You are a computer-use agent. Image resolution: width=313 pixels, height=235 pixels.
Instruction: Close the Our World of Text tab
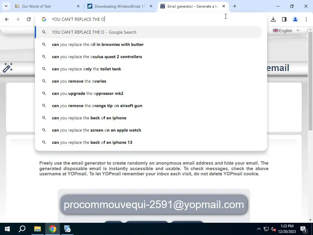pos(78,6)
